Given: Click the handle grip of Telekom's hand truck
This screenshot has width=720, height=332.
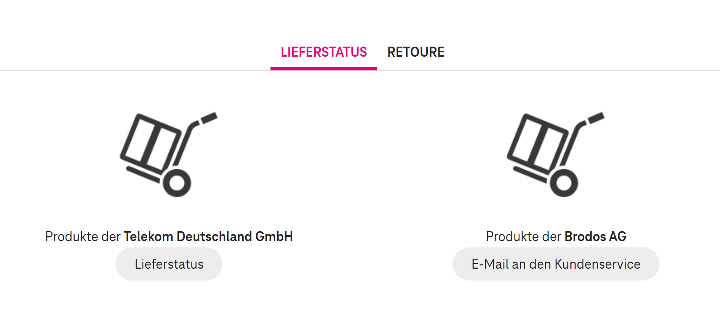Looking at the screenshot, I should [x=209, y=118].
